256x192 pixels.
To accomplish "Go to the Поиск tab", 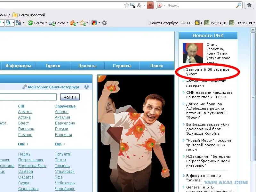I will point(156,66).
